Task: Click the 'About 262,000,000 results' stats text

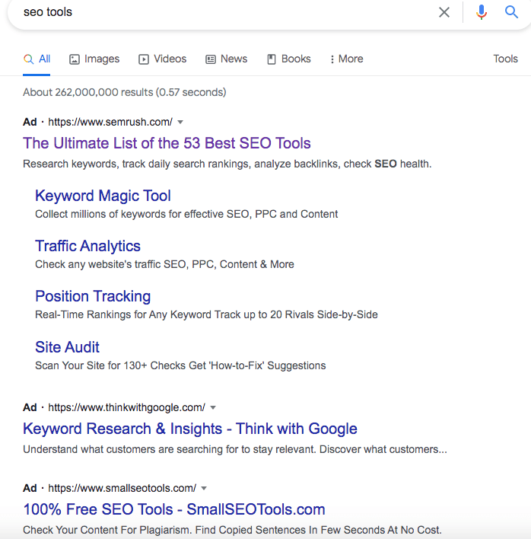Action: pyautogui.click(x=124, y=92)
